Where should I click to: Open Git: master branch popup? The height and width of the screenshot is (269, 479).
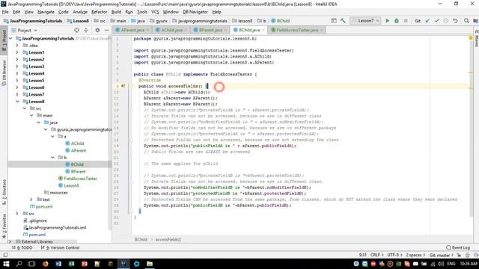[442, 255]
